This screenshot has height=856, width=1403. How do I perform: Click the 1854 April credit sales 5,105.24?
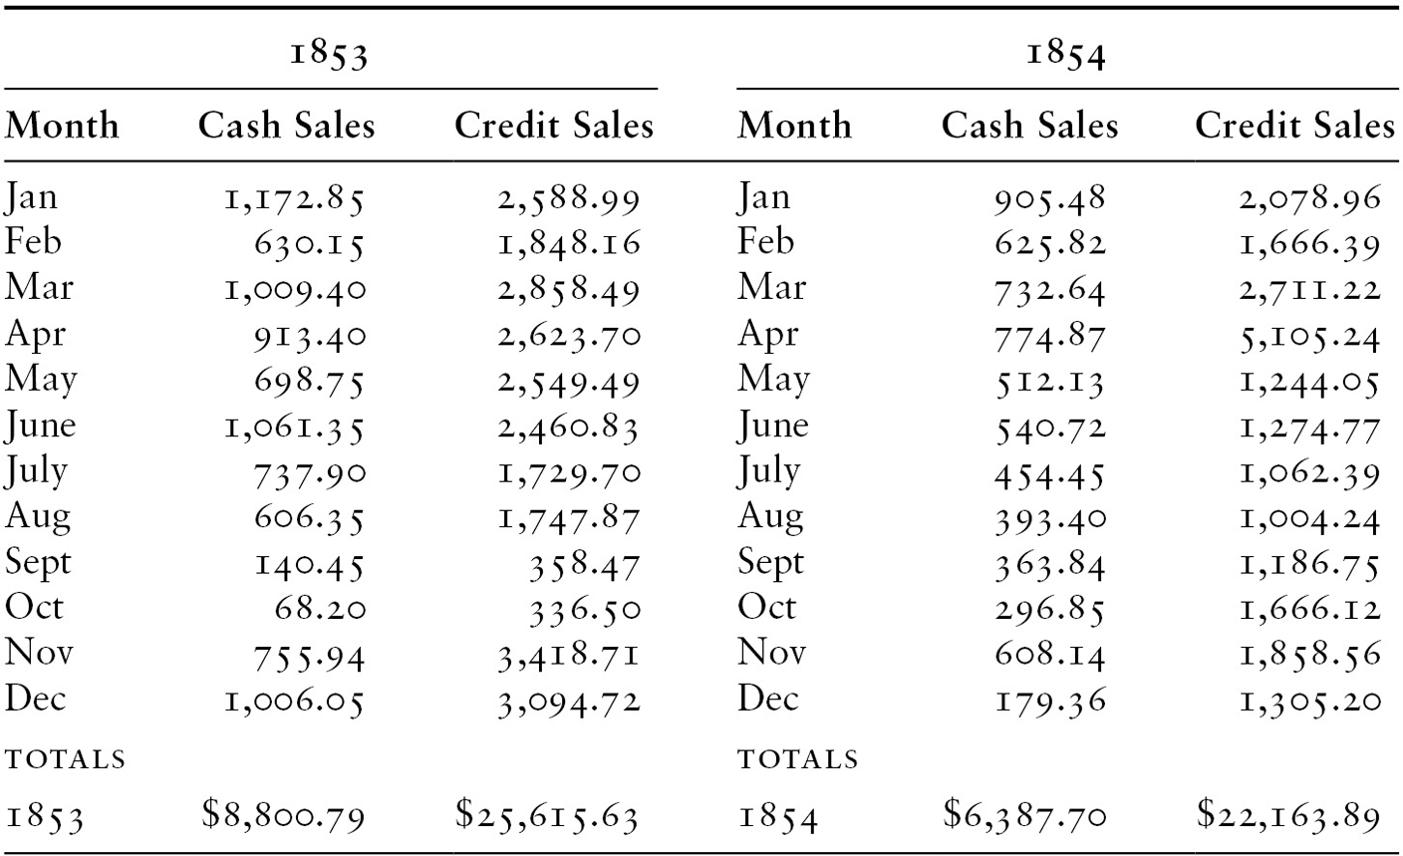[1309, 336]
